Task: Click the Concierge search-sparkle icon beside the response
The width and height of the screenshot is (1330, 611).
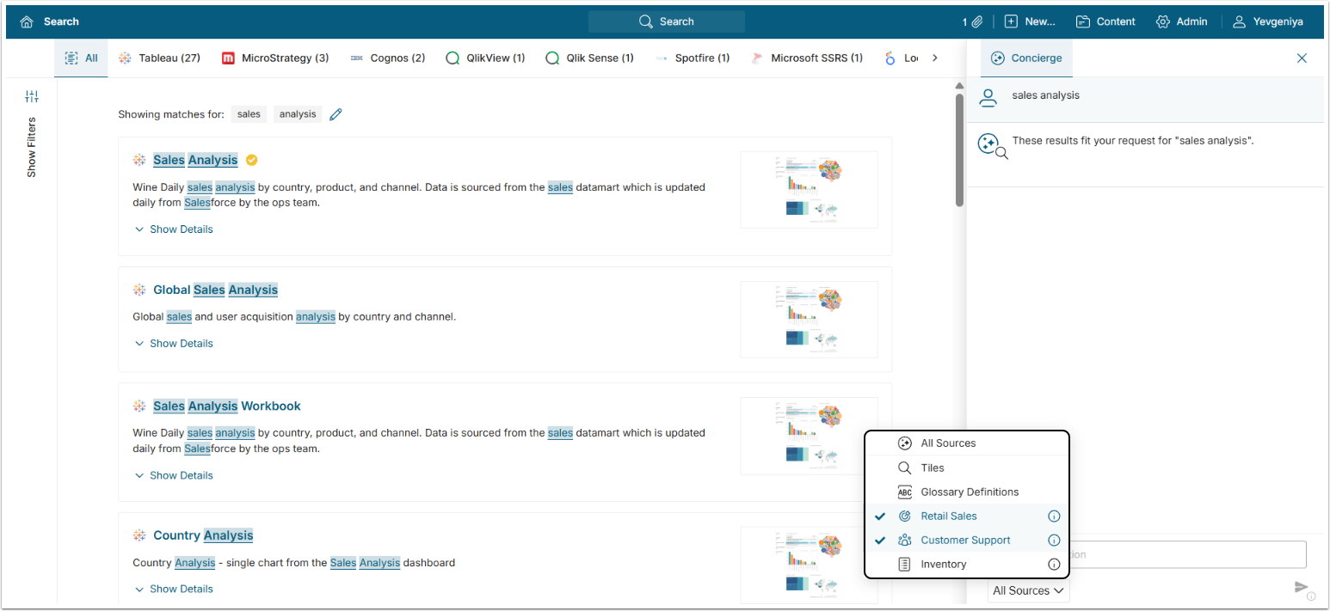Action: point(993,146)
